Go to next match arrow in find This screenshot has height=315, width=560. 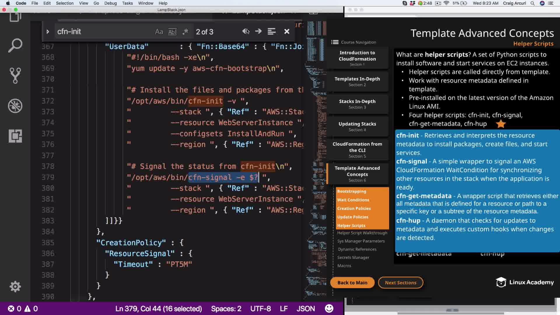pyautogui.click(x=258, y=32)
